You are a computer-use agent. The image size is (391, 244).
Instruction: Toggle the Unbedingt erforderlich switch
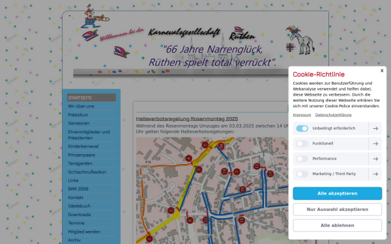(302, 128)
